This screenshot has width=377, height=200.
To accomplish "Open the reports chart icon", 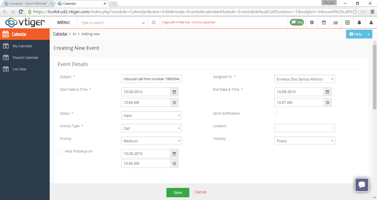I will point(336,23).
